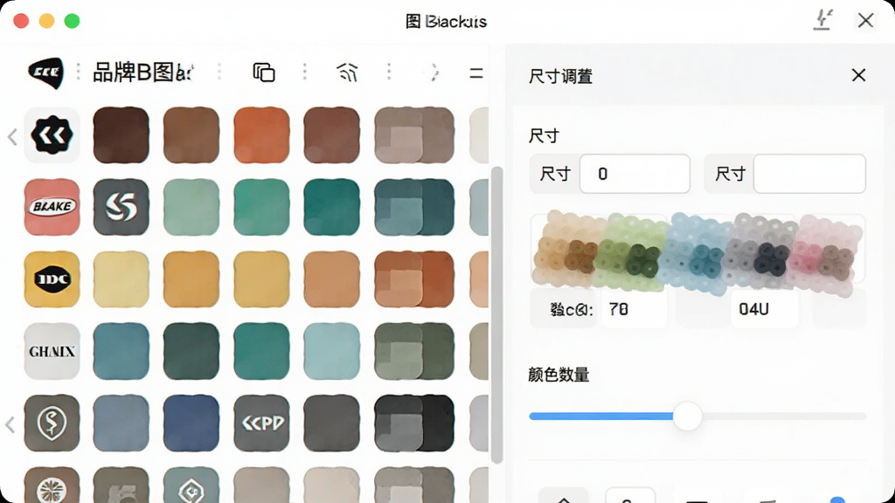Viewport: 895px width, 503px height.
Task: Select the teal multi-tone swatch in the BLAKE row
Action: [x=414, y=207]
